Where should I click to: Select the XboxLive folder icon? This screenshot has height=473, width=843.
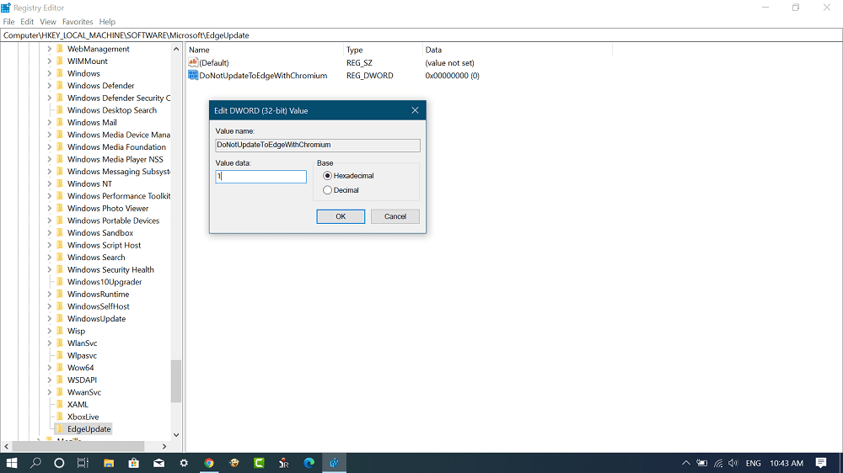(60, 417)
